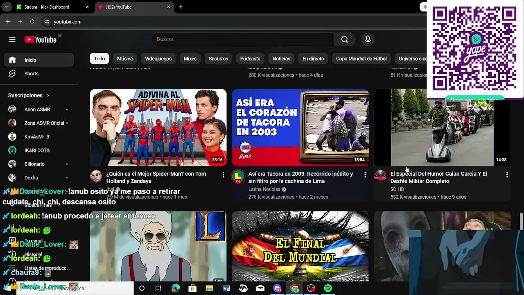Open Latina Noticias avatar beside Tacora video
The height and width of the screenshot is (295, 524).
[238, 177]
